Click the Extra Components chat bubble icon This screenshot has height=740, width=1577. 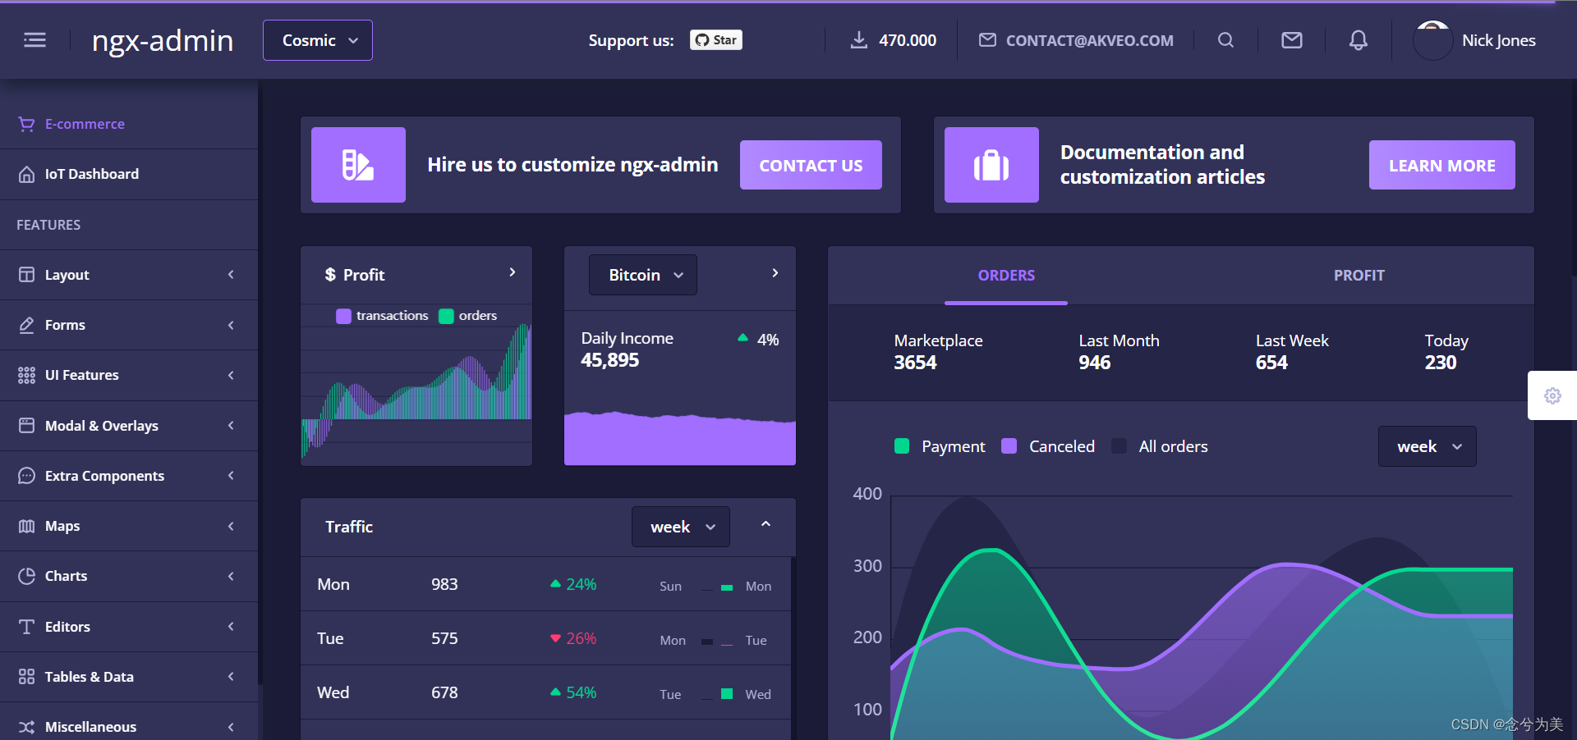pos(26,476)
